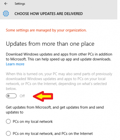Click the Choose How Updates Are Delivered header
120x140 pixels.
point(49,14)
